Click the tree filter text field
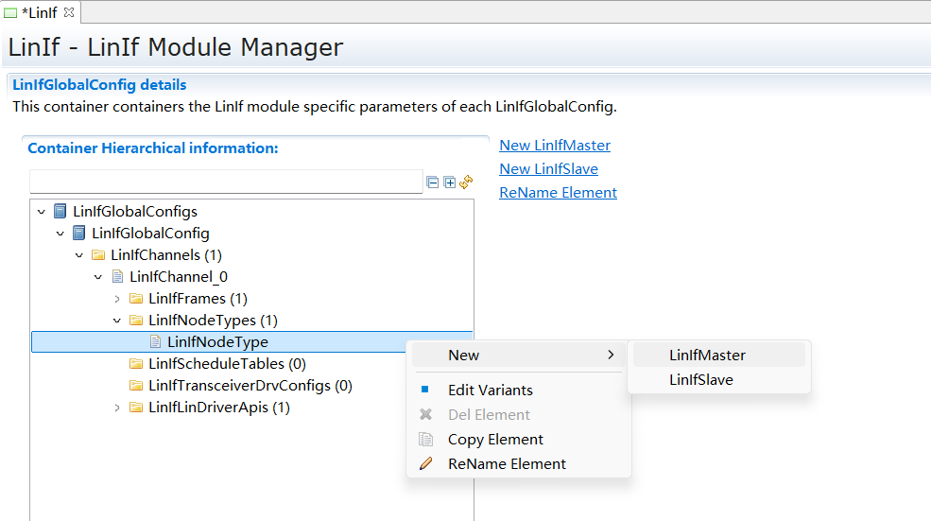Viewport: 931px width, 521px height. [x=226, y=182]
